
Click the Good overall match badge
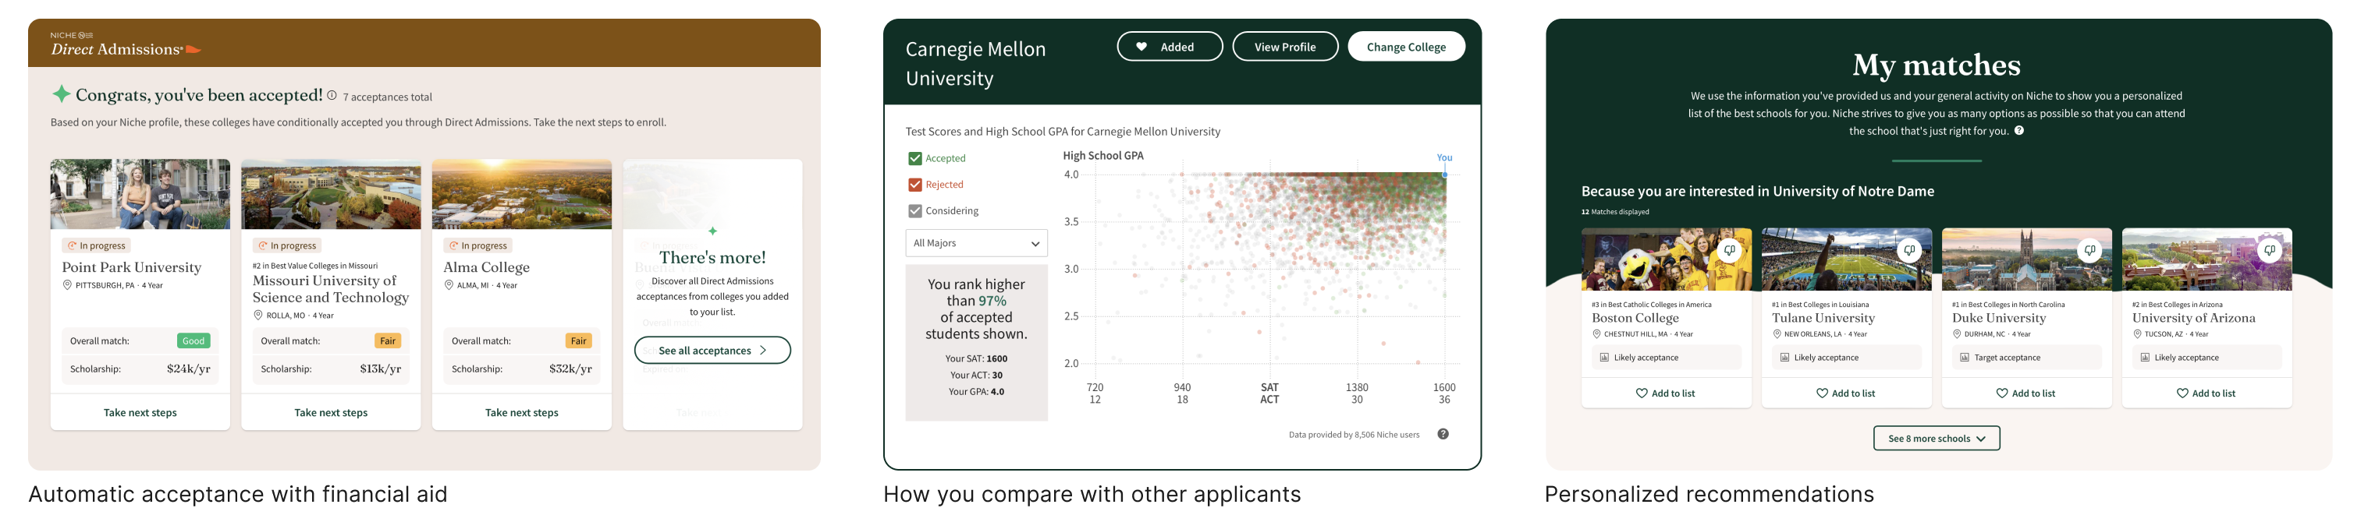click(193, 340)
